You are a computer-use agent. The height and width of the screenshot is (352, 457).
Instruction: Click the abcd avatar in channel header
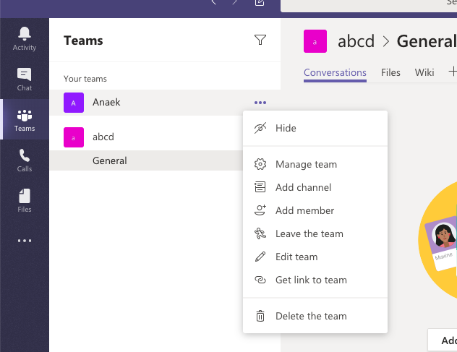[x=315, y=41]
